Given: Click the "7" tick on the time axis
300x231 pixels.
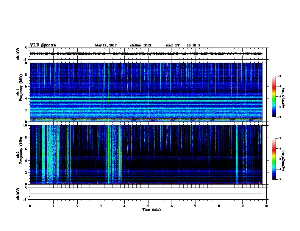Looking at the screenshot, I should pyautogui.click(x=195, y=206).
